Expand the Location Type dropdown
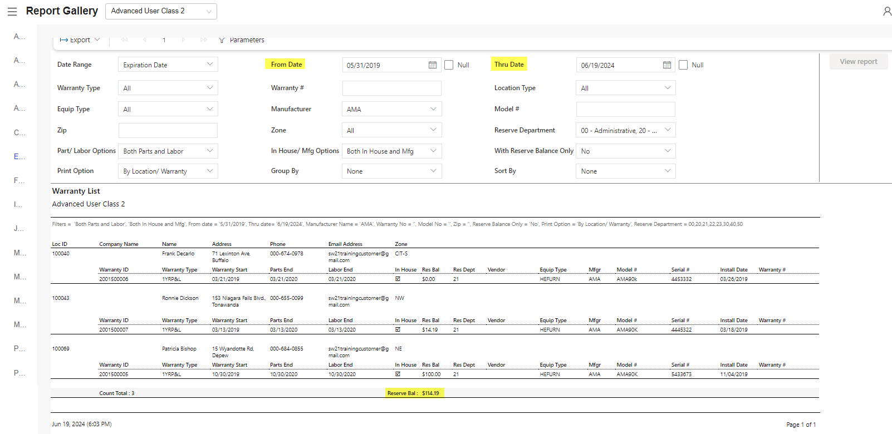 626,88
